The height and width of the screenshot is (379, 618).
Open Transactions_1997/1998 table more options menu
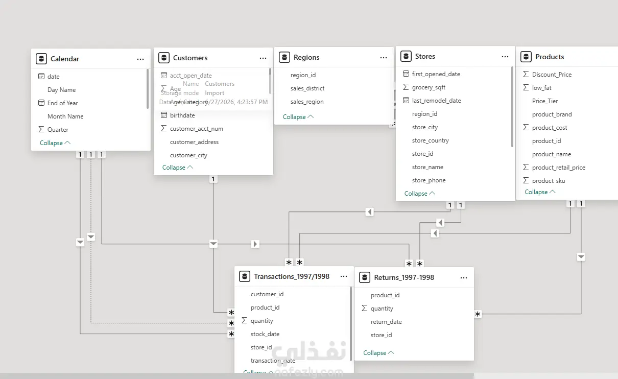tap(344, 276)
